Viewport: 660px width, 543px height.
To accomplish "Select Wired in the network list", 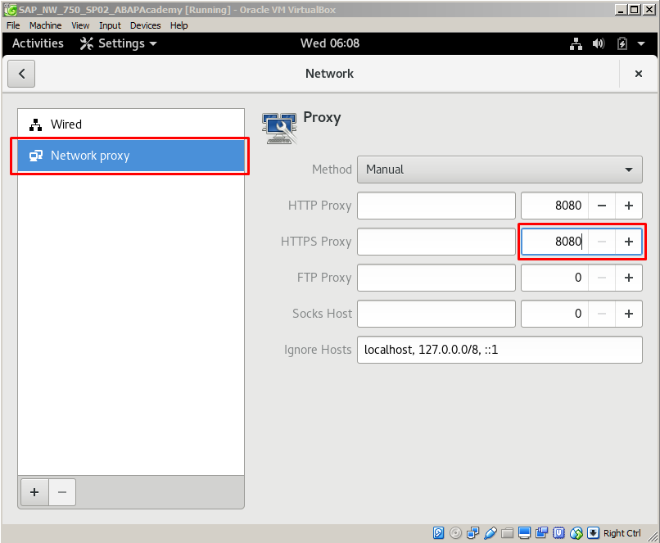I will [131, 124].
